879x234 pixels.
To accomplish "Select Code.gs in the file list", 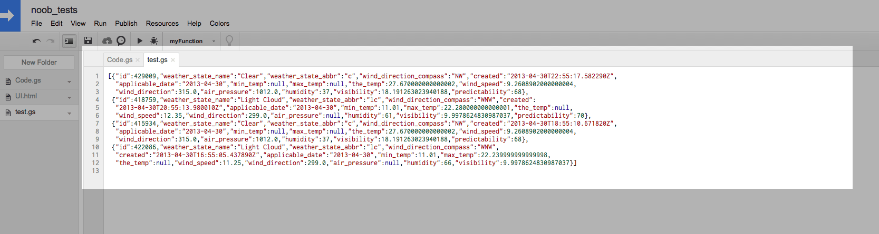I will click(x=28, y=80).
